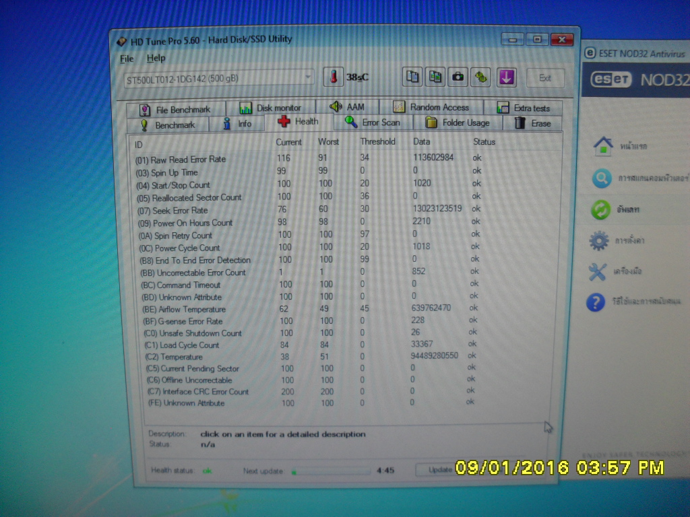Screen dimensions: 690x517
Task: Open ESET tools wrench icon
Action: click(x=597, y=272)
